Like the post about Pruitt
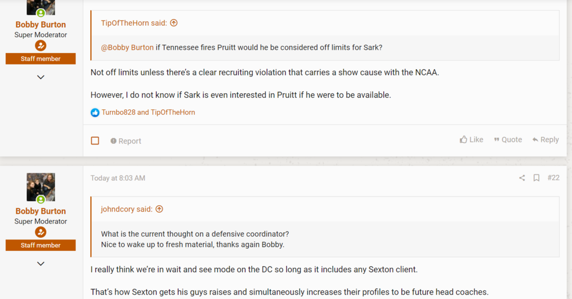This screenshot has height=299, width=572. tap(471, 139)
